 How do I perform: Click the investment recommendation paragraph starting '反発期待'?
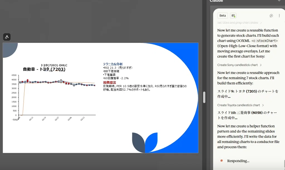coord(145,88)
